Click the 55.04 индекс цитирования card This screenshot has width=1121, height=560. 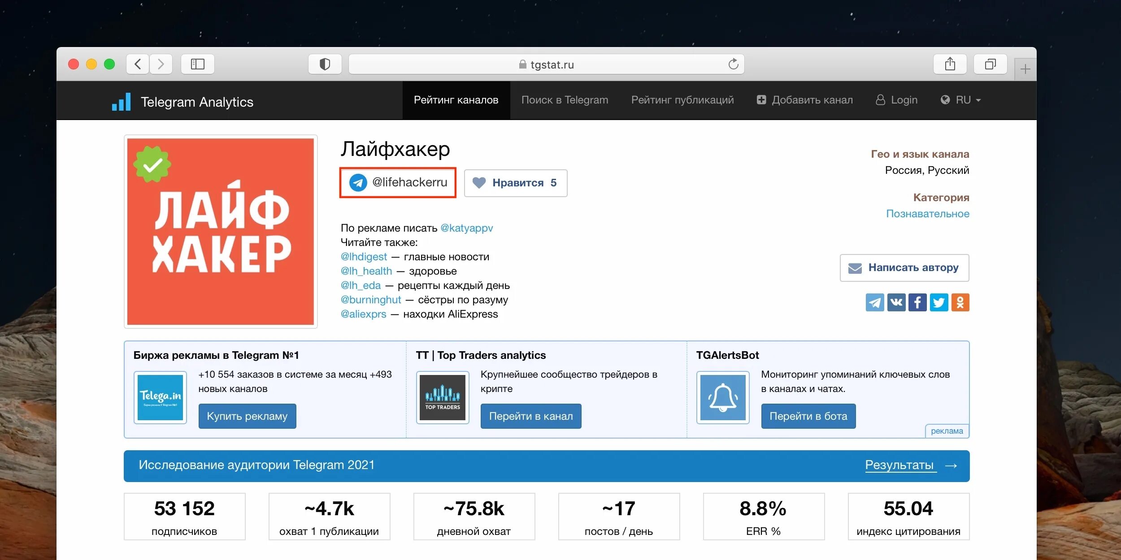tap(908, 517)
